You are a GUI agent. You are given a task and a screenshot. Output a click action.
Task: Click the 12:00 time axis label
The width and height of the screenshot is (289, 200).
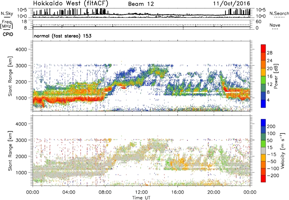pos(141,192)
